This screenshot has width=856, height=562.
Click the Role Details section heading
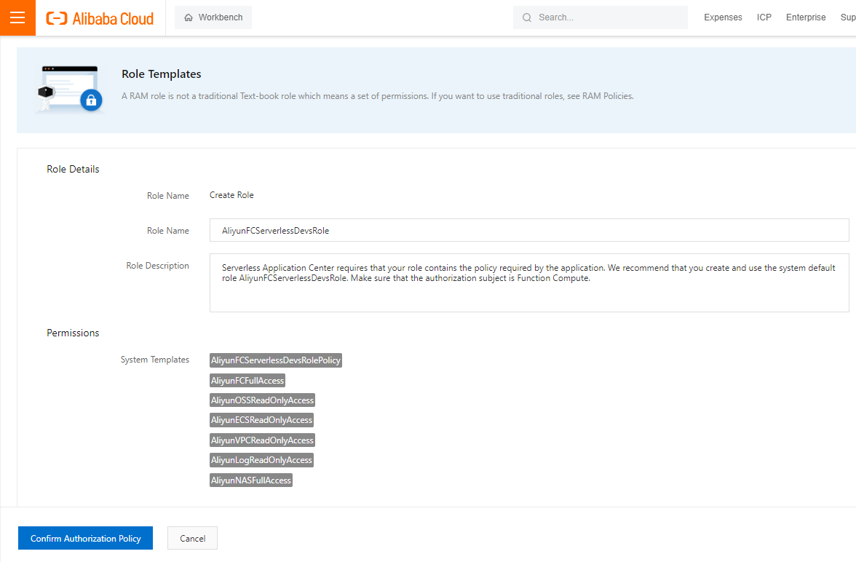tap(73, 170)
